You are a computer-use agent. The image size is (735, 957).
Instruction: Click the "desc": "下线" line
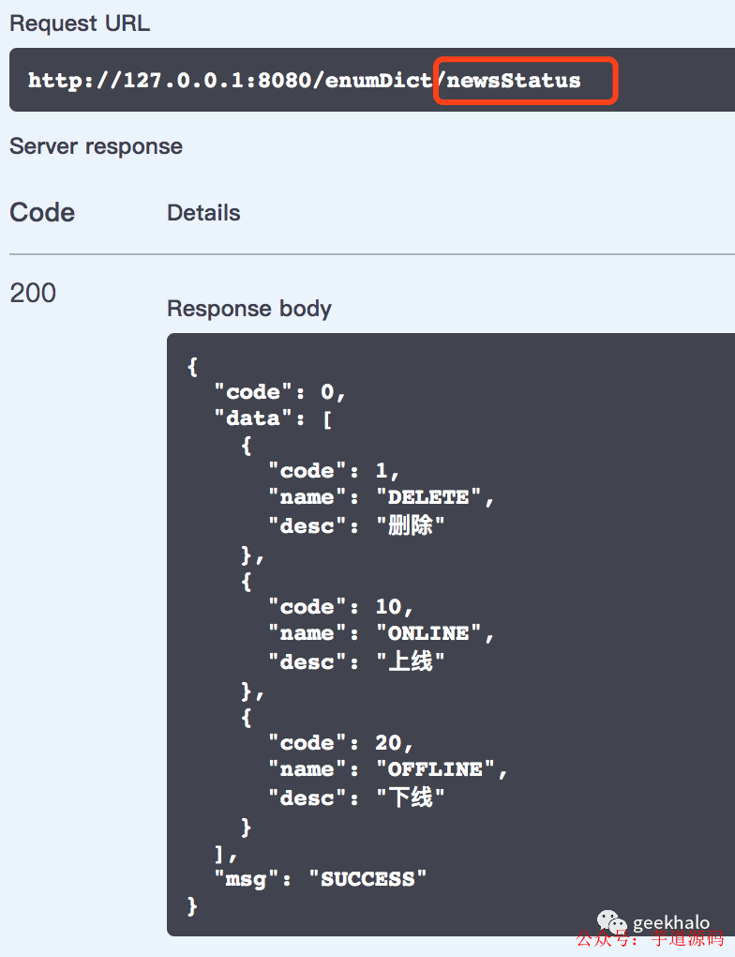pyautogui.click(x=356, y=797)
